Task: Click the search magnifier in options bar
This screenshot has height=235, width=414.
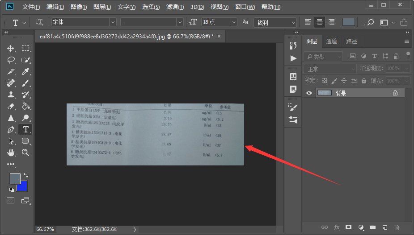Action: tap(371, 22)
